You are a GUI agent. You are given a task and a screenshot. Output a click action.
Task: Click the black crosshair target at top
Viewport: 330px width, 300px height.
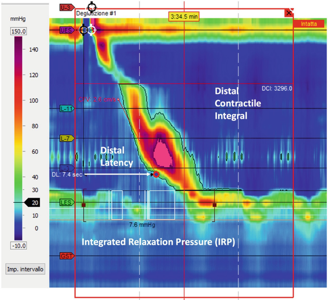click(x=92, y=7)
